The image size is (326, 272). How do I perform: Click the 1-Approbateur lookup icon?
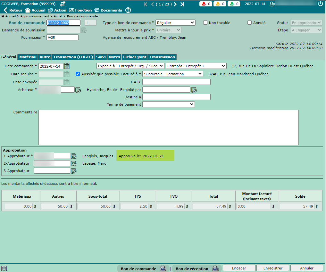pos(74,156)
